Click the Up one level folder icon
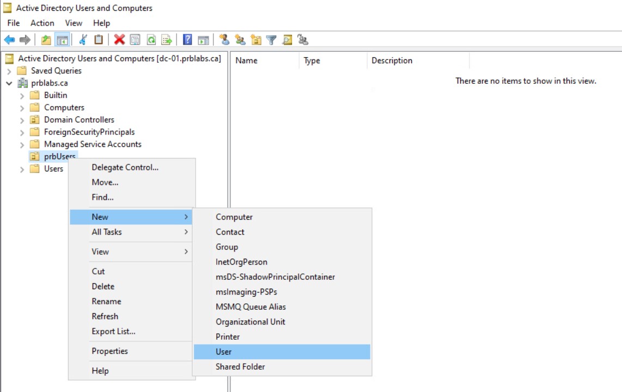This screenshot has height=392, width=622. (46, 40)
